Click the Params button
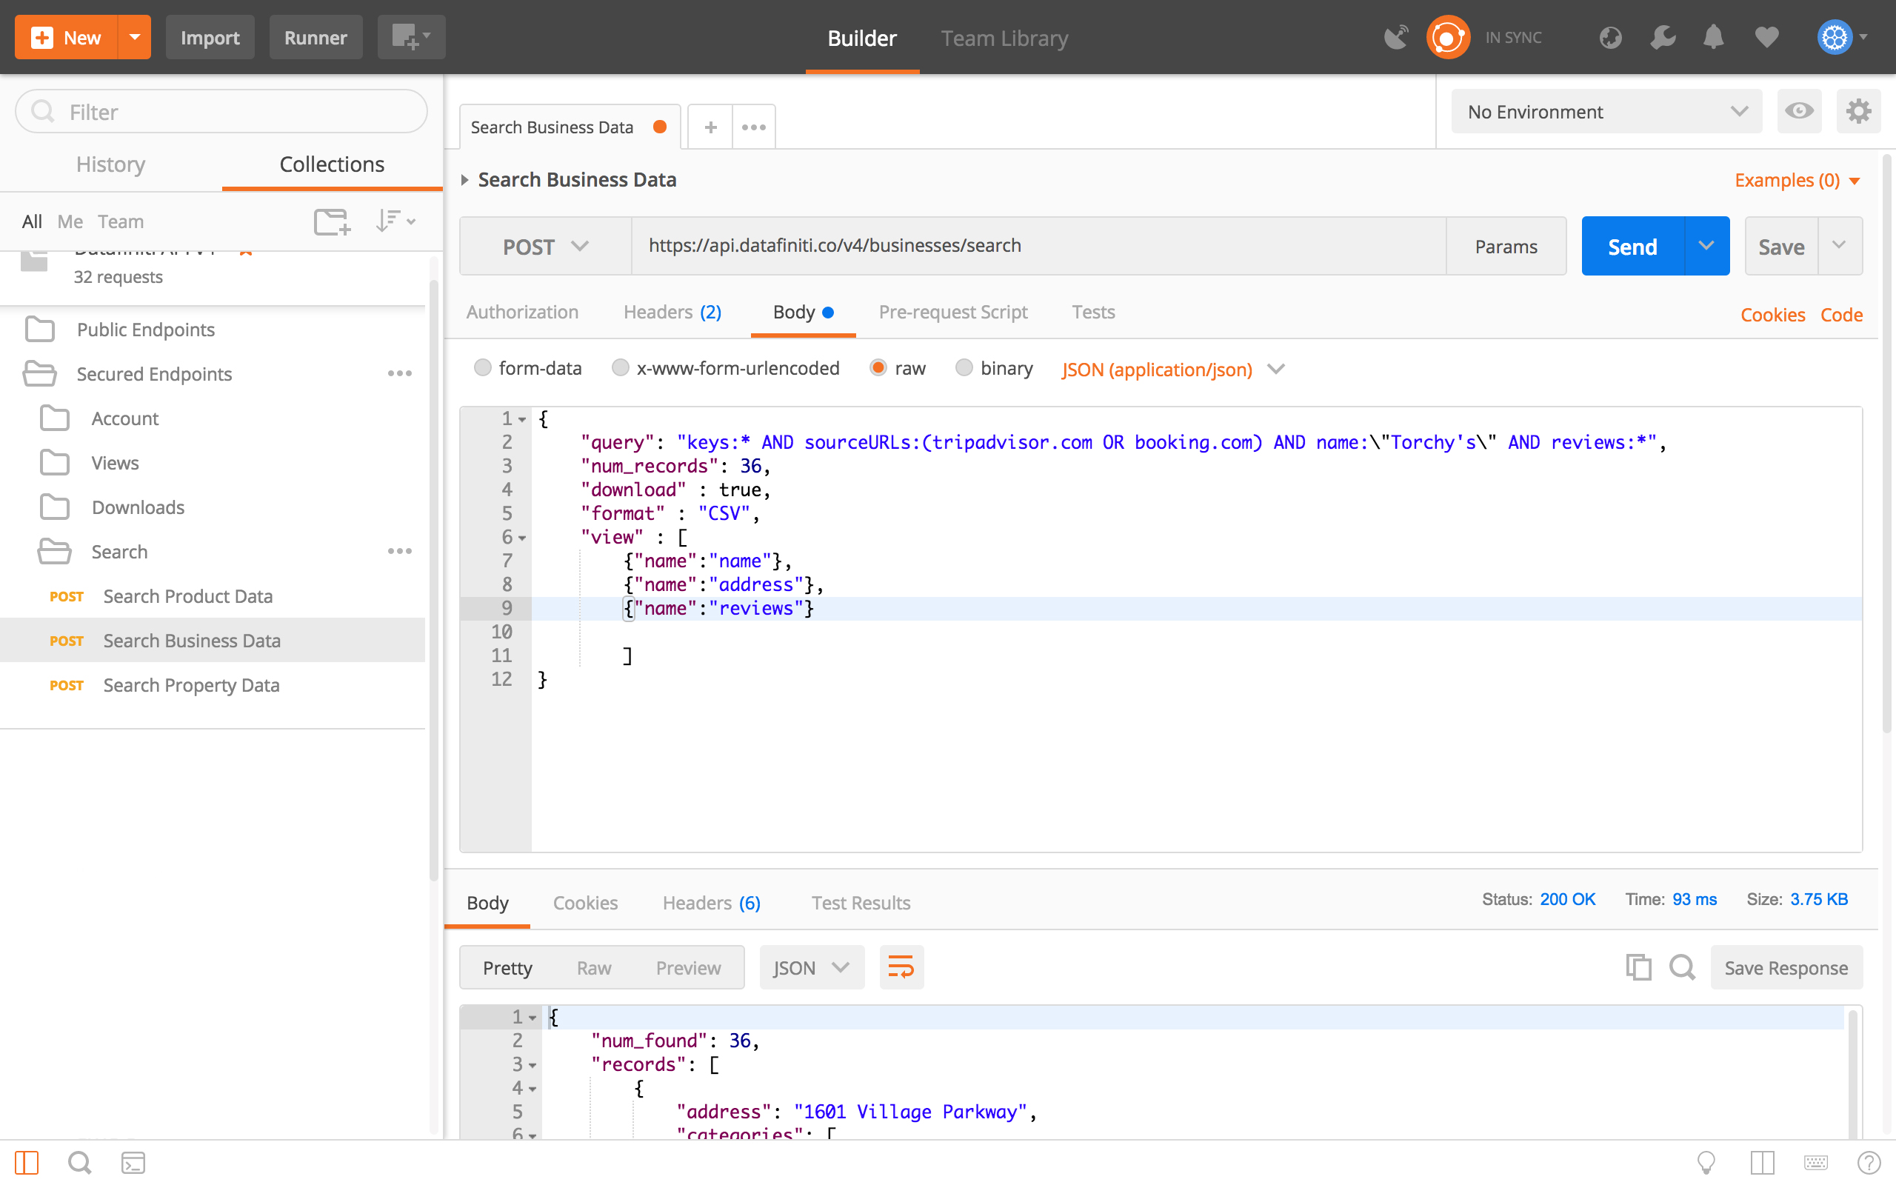The height and width of the screenshot is (1185, 1896). 1506,246
